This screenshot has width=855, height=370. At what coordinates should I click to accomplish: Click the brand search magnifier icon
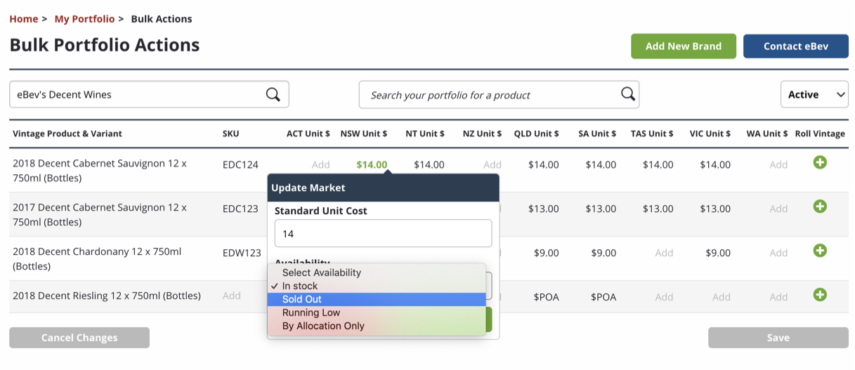273,95
